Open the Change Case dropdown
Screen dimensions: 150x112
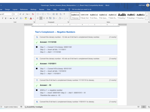(28, 14)
